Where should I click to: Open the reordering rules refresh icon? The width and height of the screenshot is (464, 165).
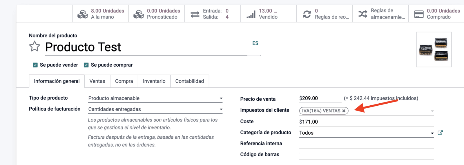[x=307, y=14]
